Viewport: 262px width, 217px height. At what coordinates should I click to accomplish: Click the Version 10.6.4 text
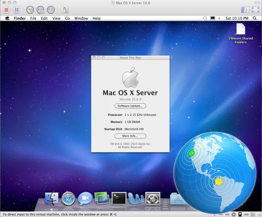[130, 99]
